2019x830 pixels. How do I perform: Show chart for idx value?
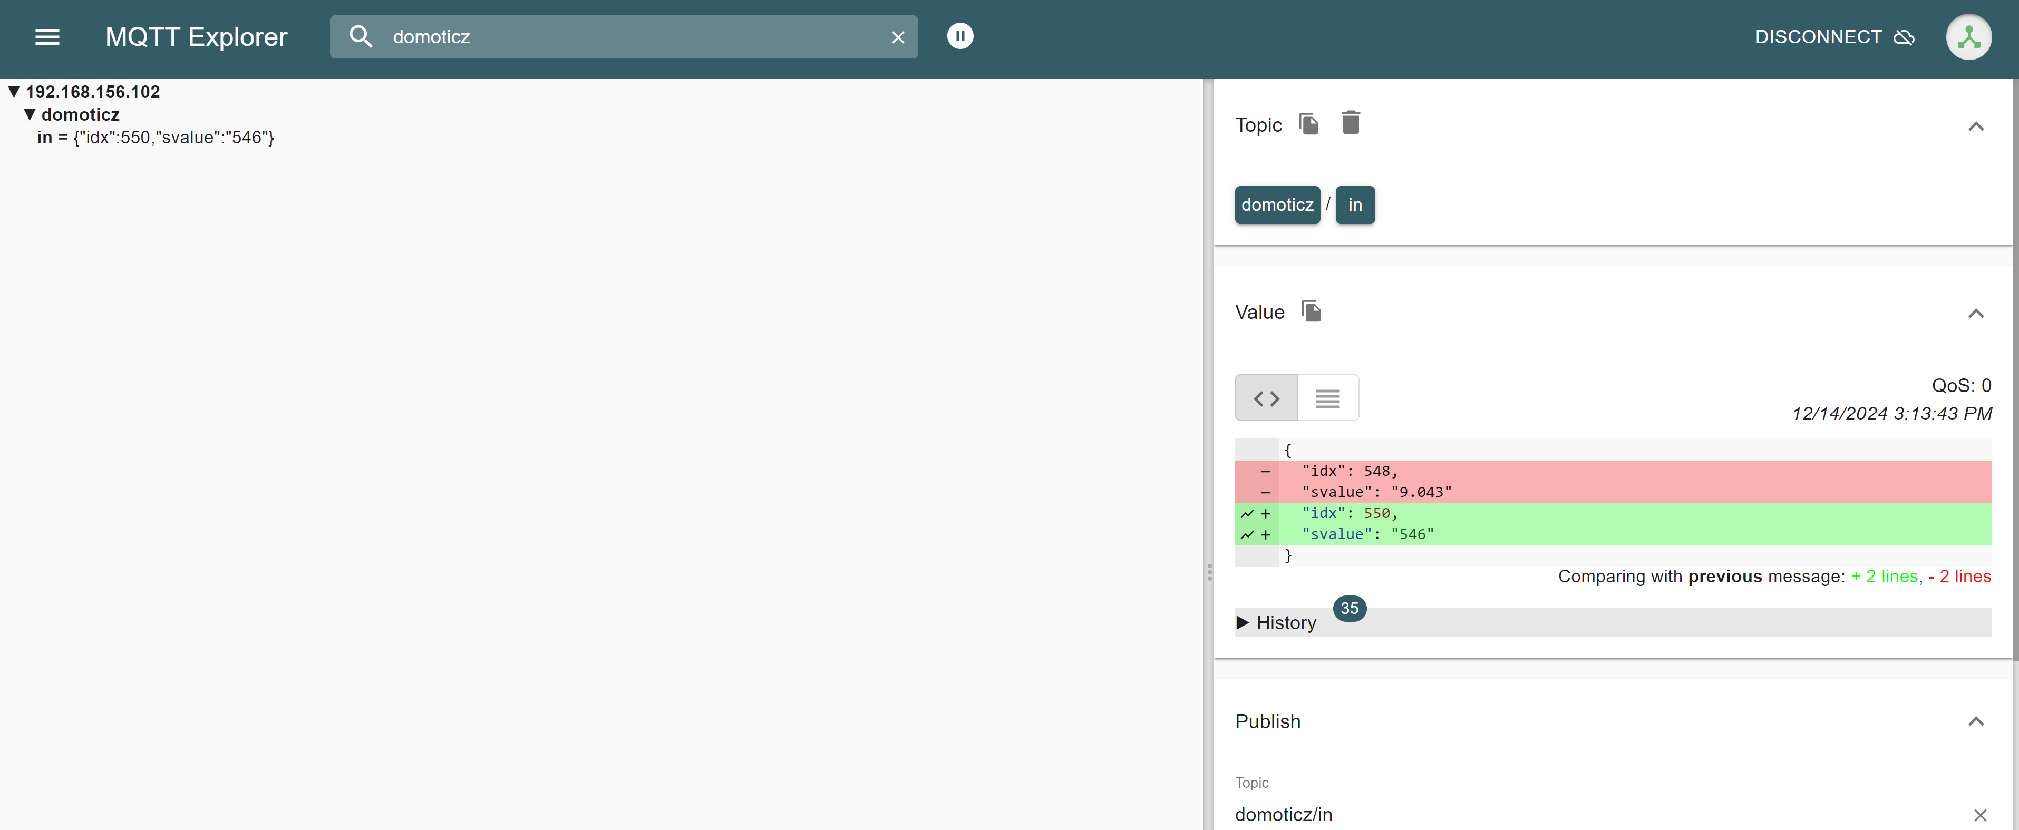(x=1247, y=513)
